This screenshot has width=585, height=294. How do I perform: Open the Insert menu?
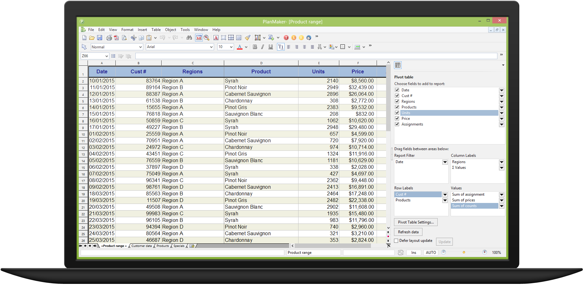click(x=142, y=30)
